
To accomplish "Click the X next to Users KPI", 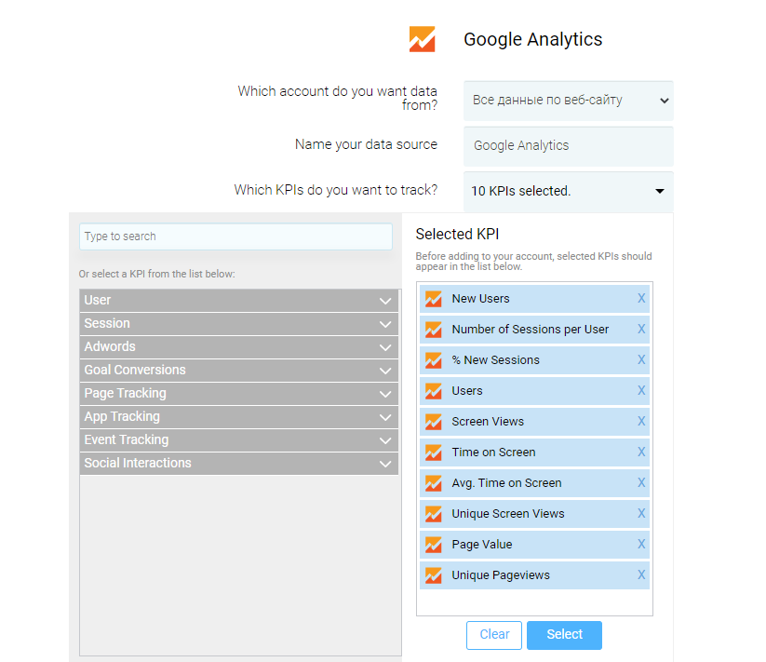I will pyautogui.click(x=641, y=391).
